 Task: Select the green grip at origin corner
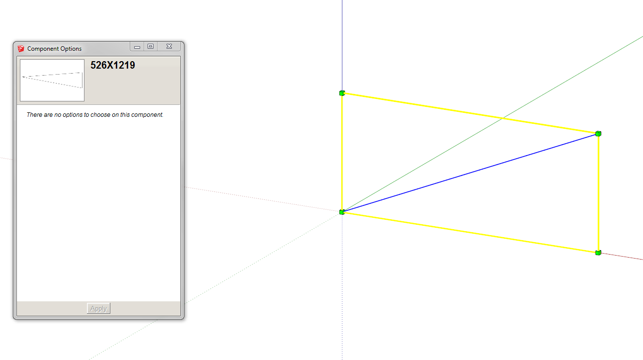tap(342, 212)
